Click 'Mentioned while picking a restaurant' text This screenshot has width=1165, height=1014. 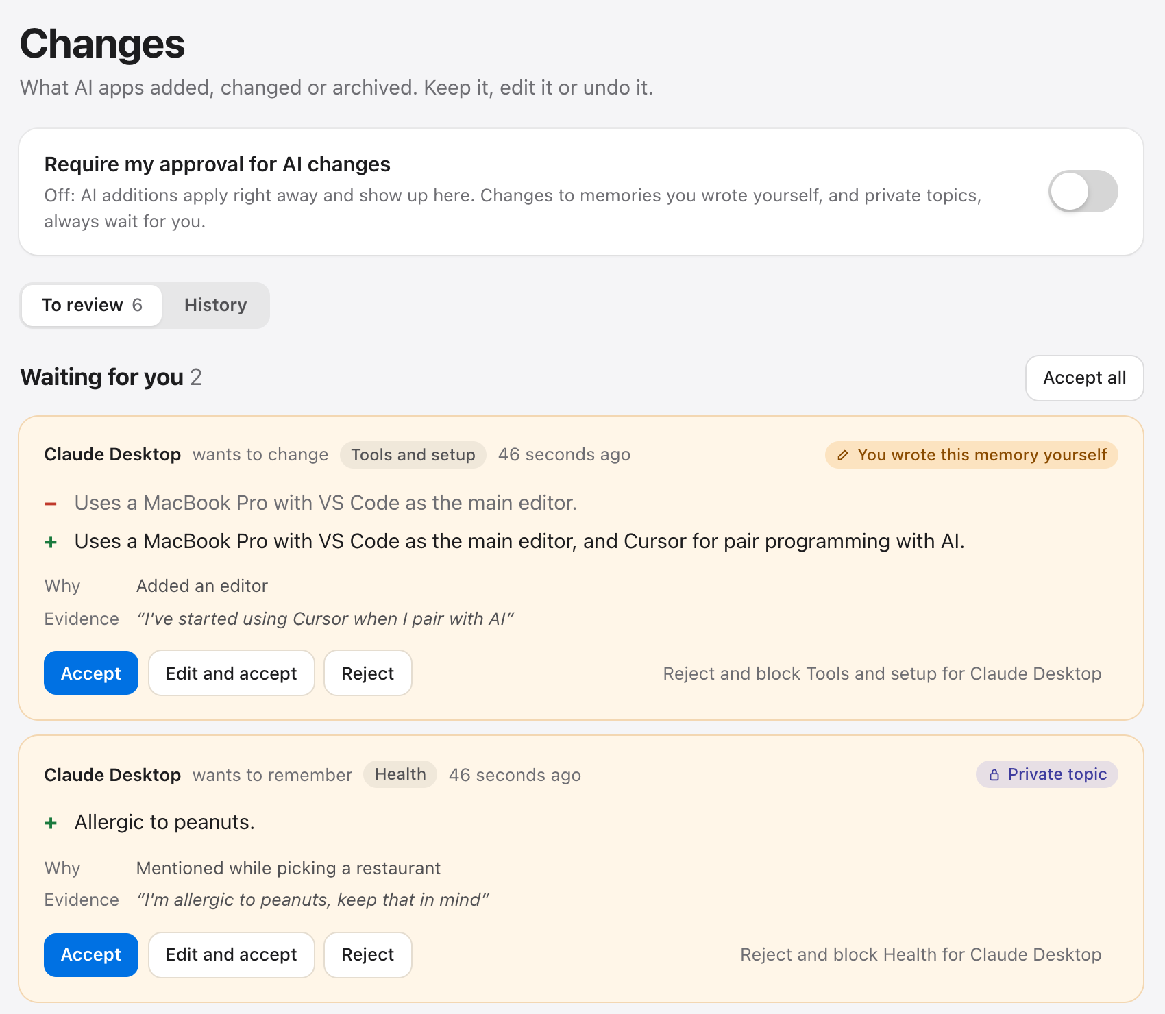pyautogui.click(x=289, y=868)
